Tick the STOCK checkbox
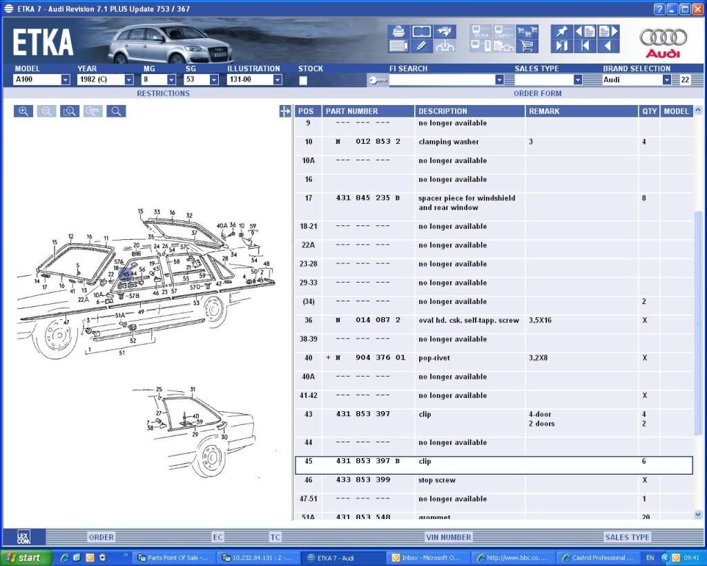 click(x=303, y=80)
